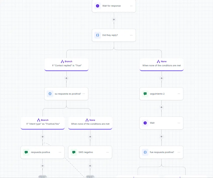This screenshot has height=178, width=213.
Task: Select Intent type Positive/Yes branch card
Action: (x=43, y=123)
